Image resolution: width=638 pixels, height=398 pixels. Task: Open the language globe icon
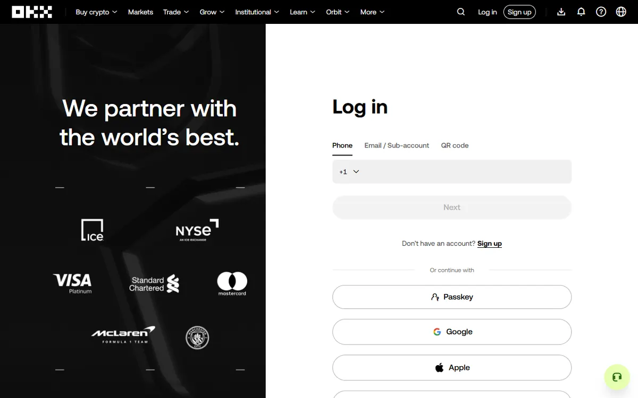pyautogui.click(x=621, y=12)
